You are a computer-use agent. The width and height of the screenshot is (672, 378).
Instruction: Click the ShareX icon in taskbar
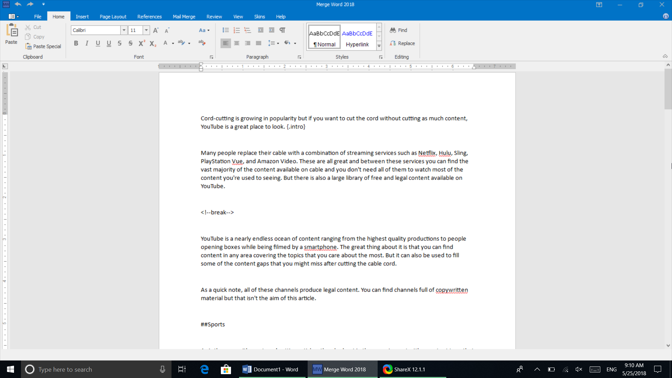(x=388, y=369)
